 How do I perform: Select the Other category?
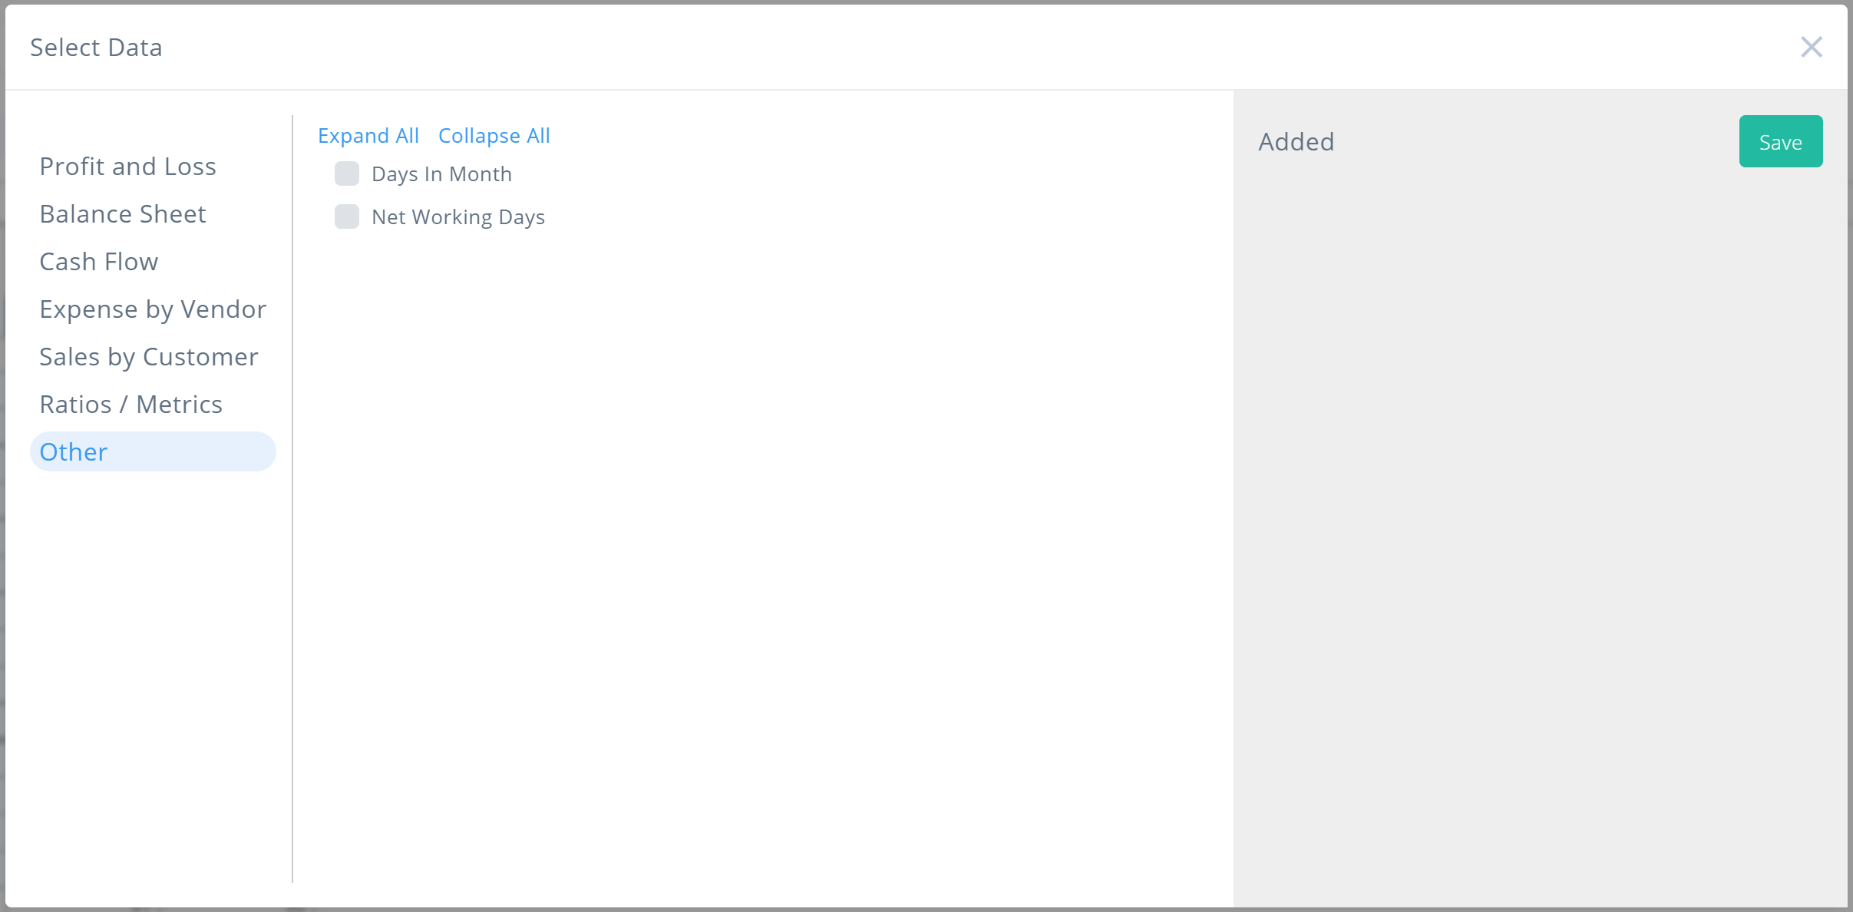pos(153,451)
